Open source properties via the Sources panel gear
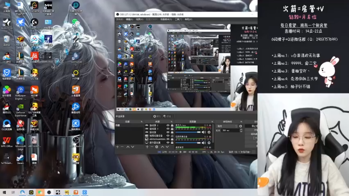 pos(157,147)
